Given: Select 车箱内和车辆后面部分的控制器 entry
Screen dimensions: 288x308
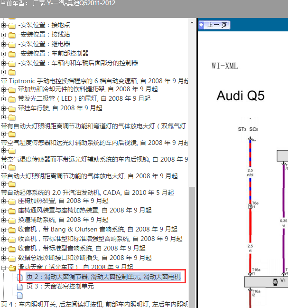Looking at the screenshot, I should click(78, 63).
